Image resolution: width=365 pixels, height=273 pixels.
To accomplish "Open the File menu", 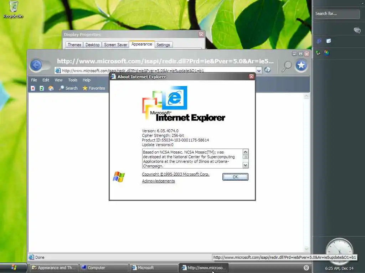I will pyautogui.click(x=34, y=80).
